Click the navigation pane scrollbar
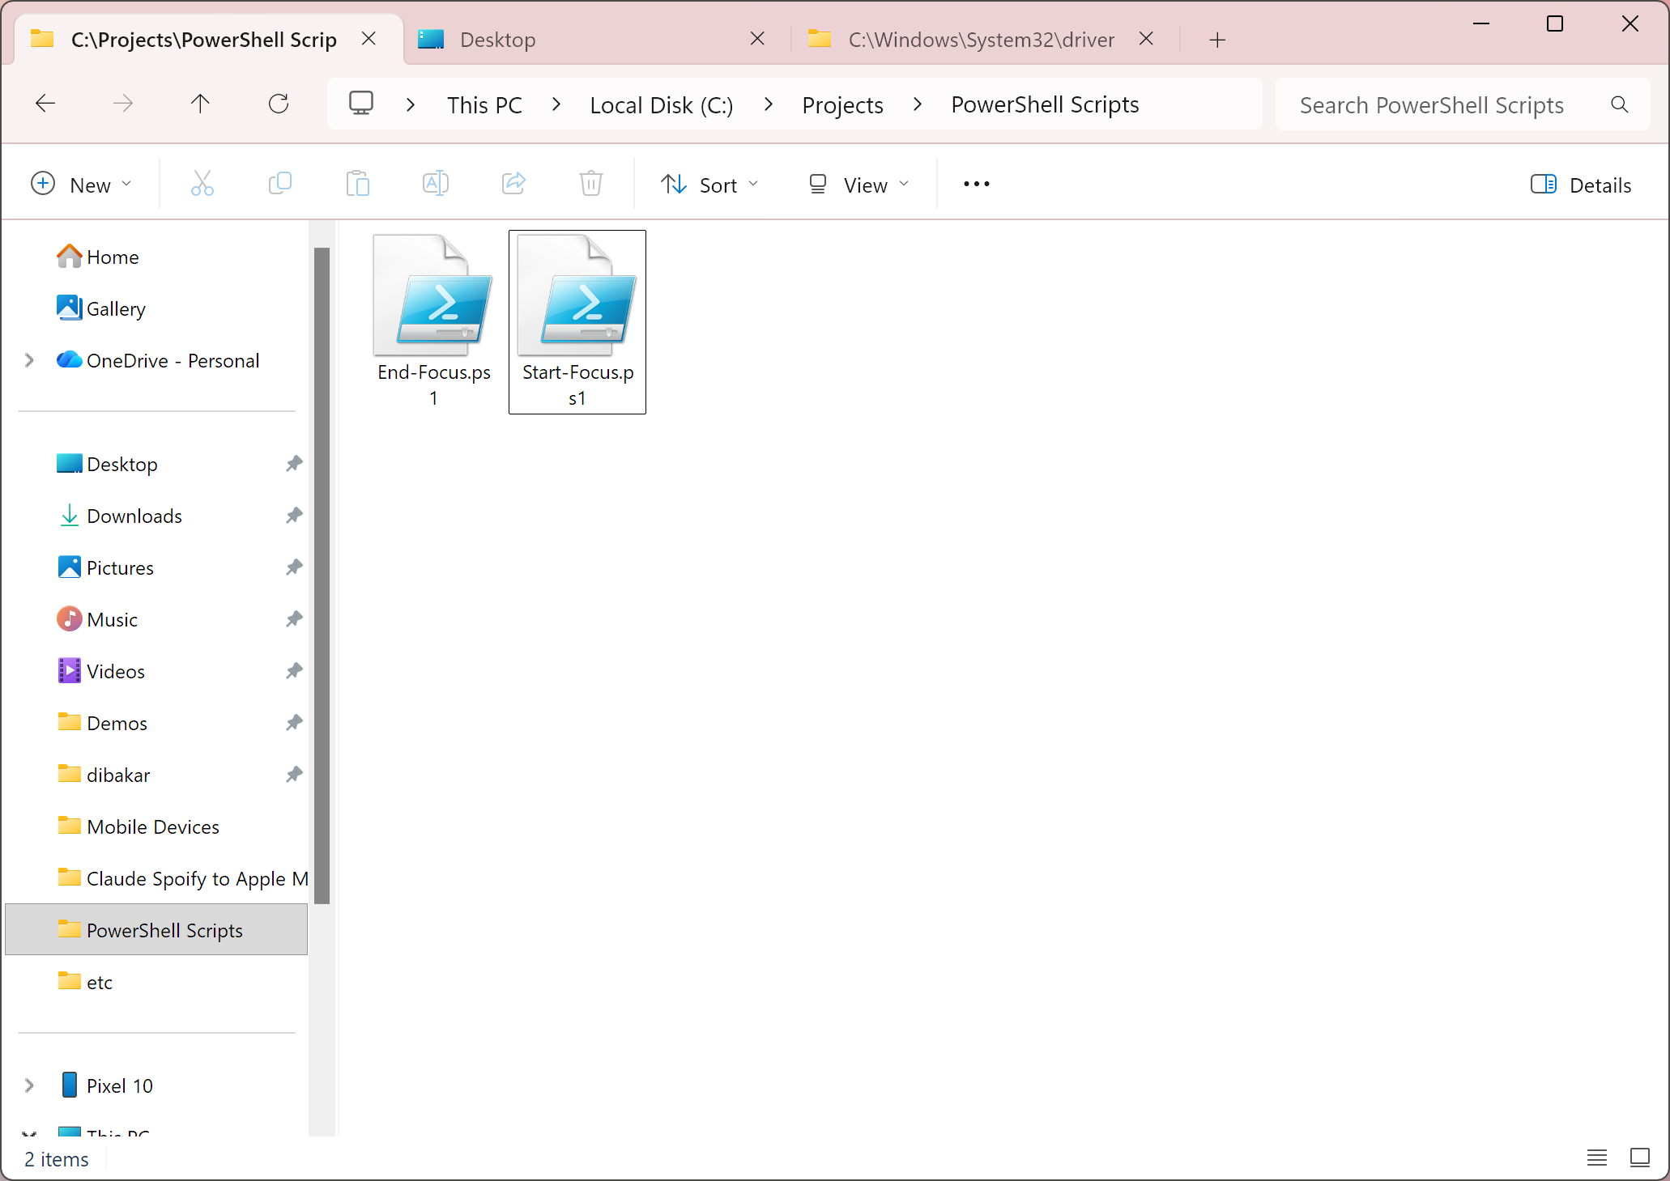 [322, 575]
